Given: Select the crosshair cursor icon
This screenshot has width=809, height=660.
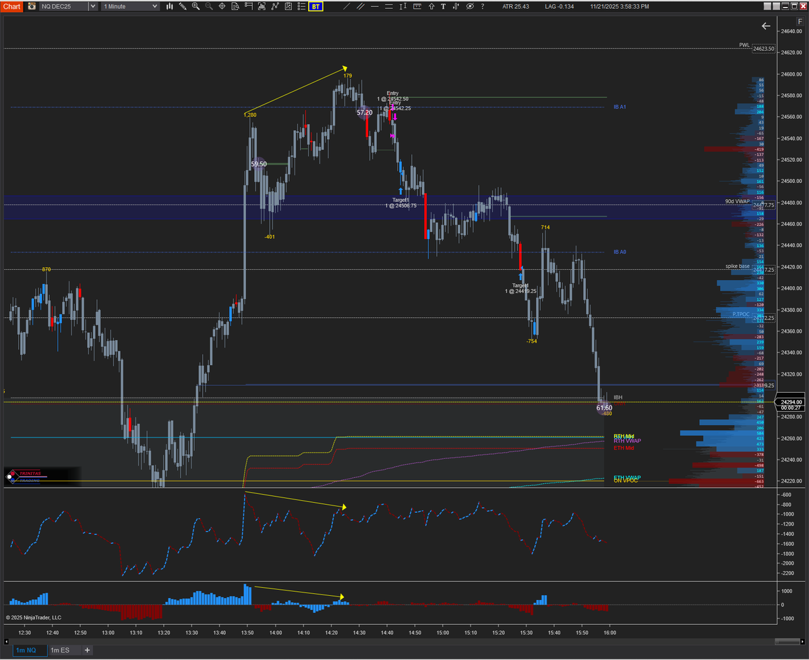Looking at the screenshot, I should coord(222,6).
